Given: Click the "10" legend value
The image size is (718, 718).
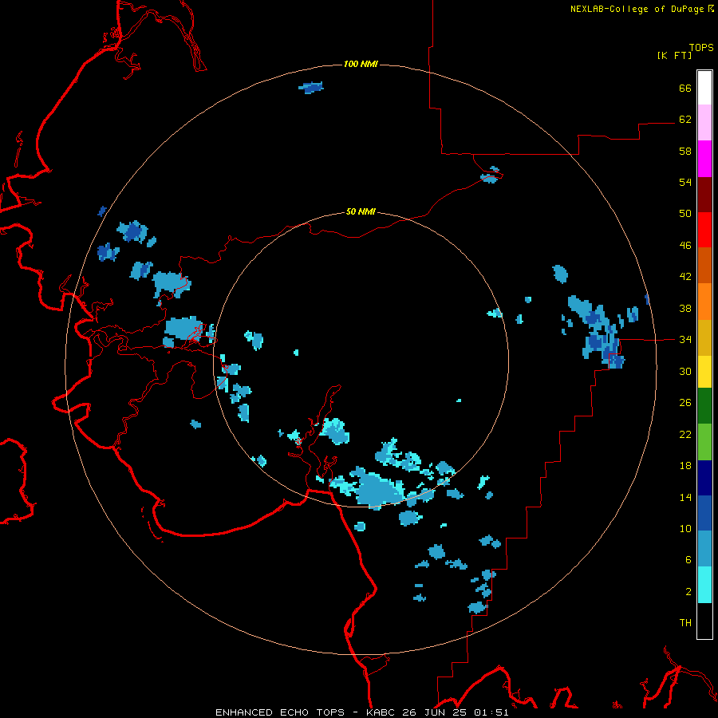Looking at the screenshot, I should (x=685, y=528).
